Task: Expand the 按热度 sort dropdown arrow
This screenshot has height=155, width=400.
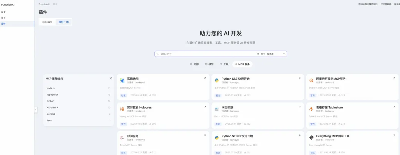Action: [284, 54]
